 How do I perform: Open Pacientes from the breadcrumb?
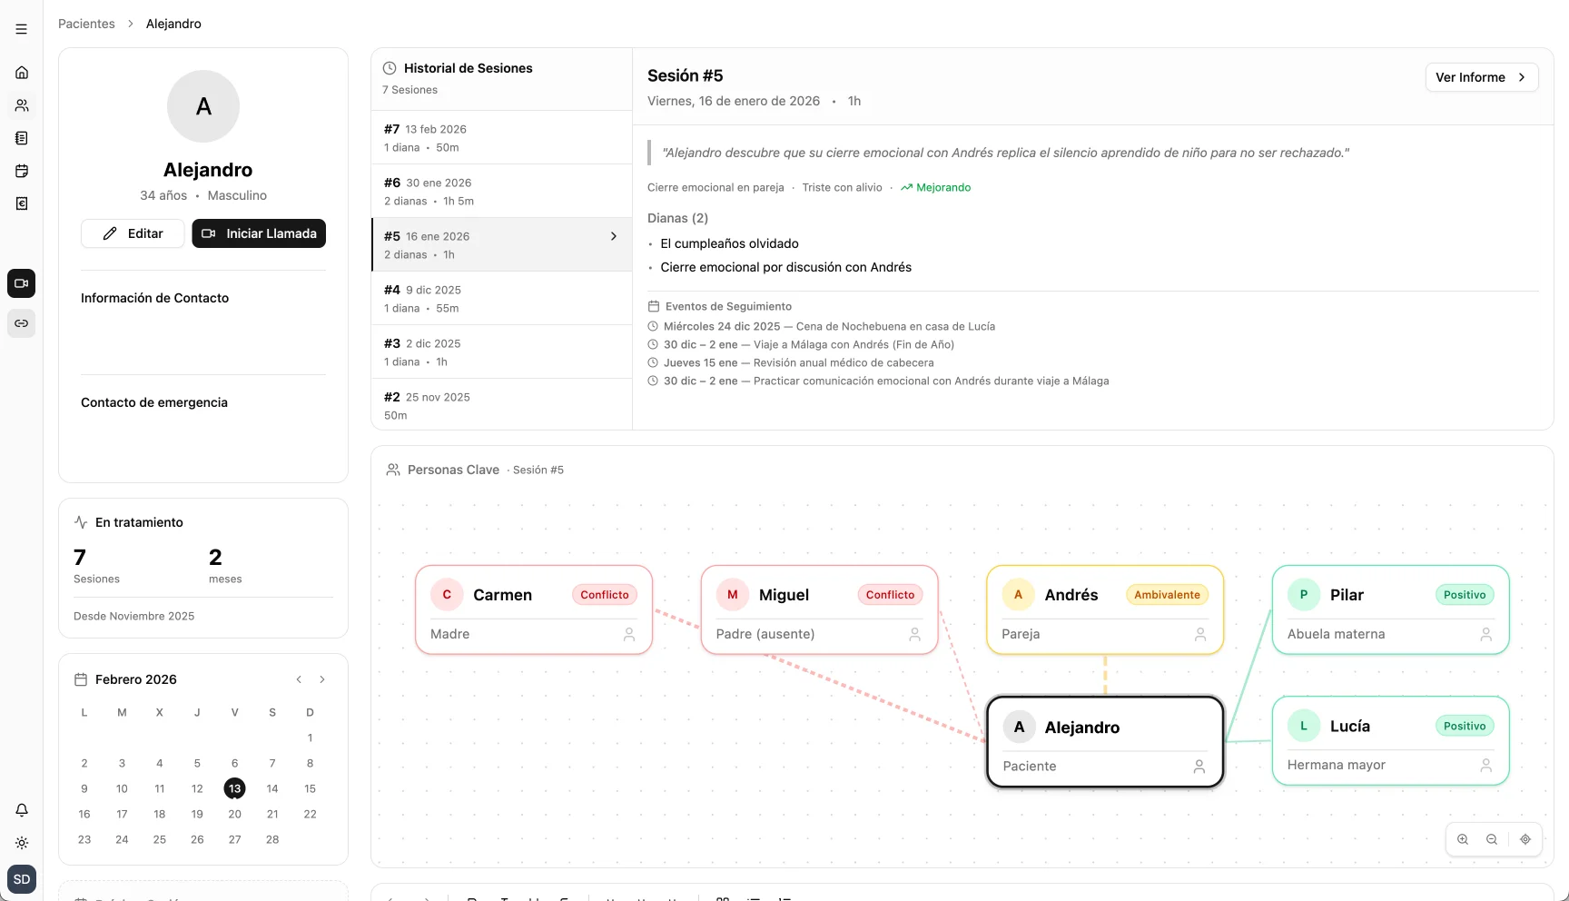86,23
